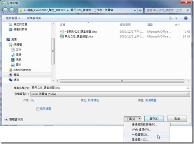Select Administrator in the navigation pane
This screenshot has height=144, width=194.
20,70
